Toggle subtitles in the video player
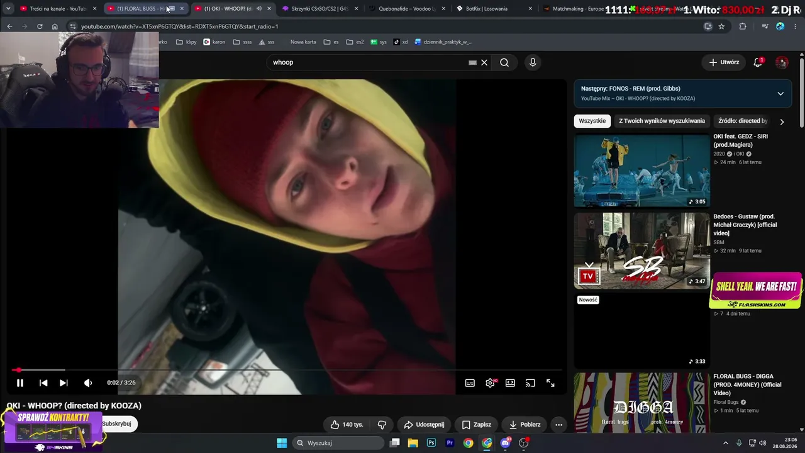Screen dimensions: 805x453 [470, 383]
